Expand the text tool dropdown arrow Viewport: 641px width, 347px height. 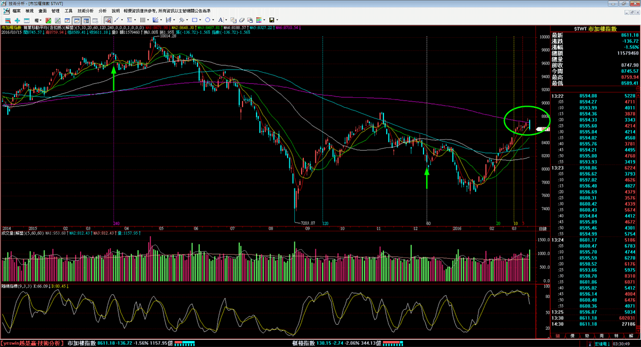click(x=226, y=20)
